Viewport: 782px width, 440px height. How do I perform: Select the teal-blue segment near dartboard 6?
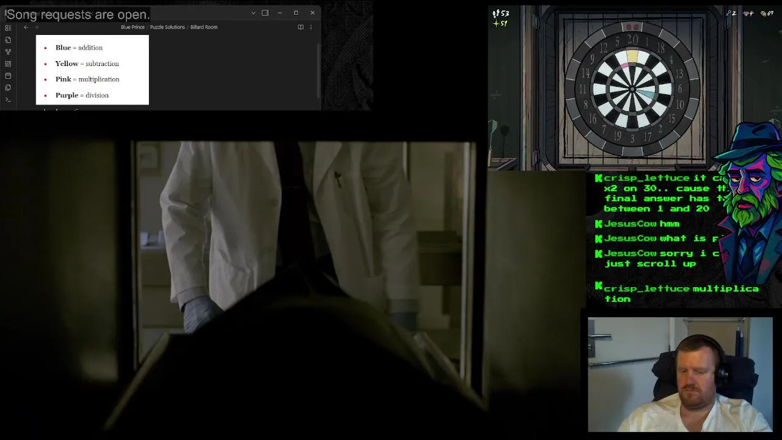648,95
